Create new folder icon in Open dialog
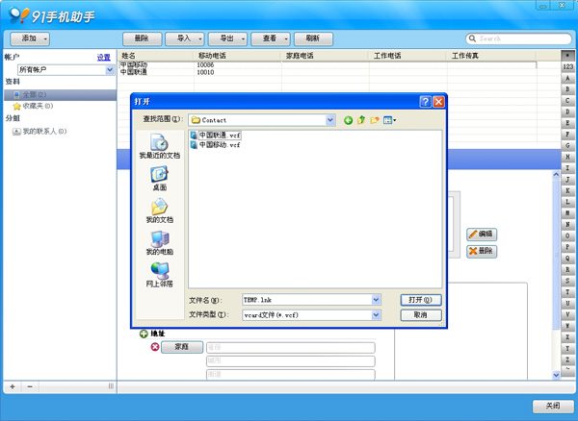This screenshot has height=421, width=578. pyautogui.click(x=375, y=120)
